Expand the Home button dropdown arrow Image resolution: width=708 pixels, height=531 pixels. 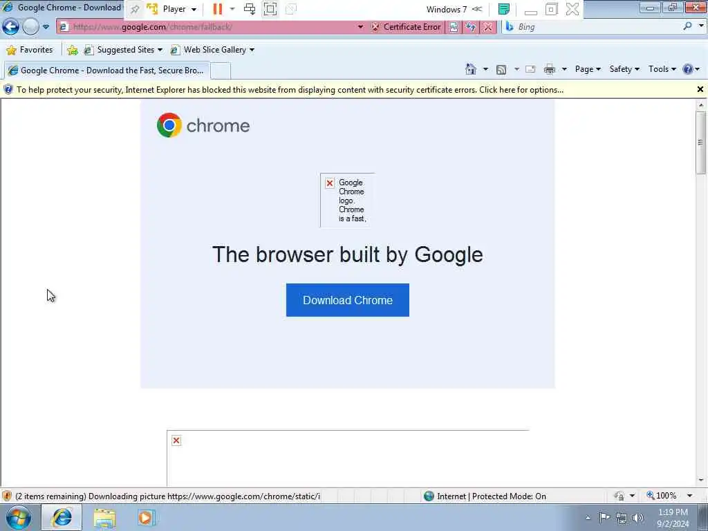click(485, 69)
